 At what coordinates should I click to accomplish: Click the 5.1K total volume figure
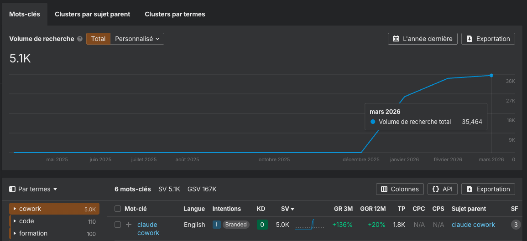pos(20,58)
